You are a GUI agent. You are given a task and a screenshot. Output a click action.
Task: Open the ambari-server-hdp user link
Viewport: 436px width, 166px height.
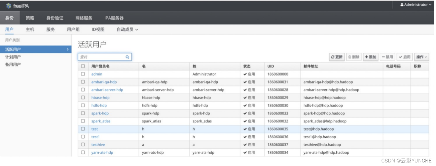[107, 90]
